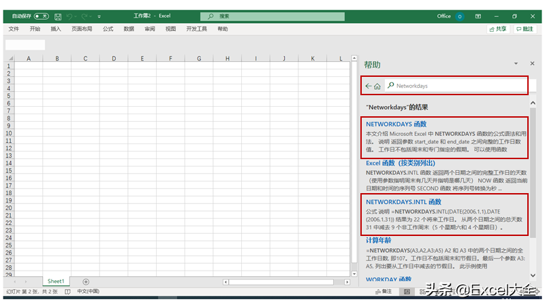Open the NETWORKDAYS.INTL 函数 link
This screenshot has height=306, width=545.
point(403,201)
